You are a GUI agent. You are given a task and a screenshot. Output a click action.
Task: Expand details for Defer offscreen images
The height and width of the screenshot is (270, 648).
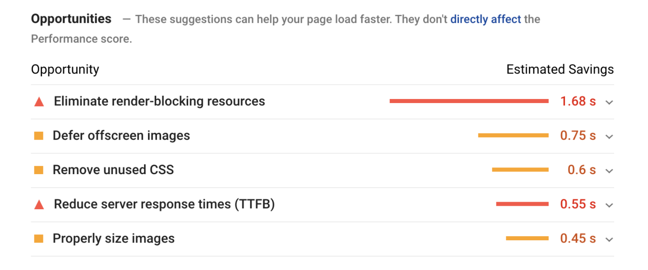(609, 136)
